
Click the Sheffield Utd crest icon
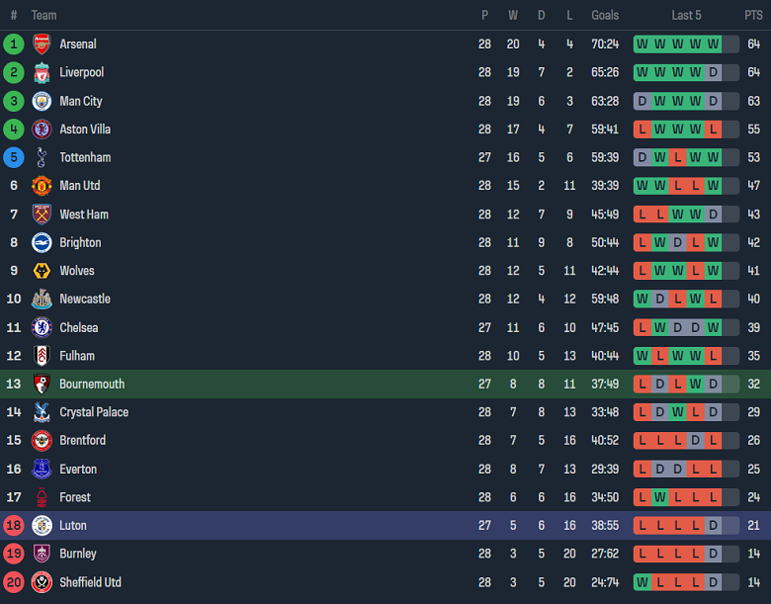42,582
